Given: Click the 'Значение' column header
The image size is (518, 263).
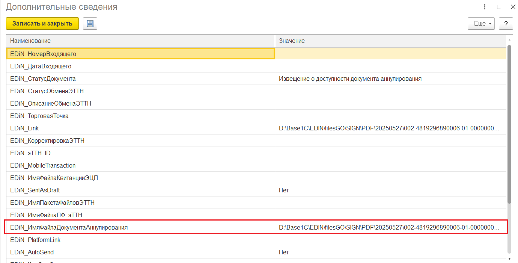Looking at the screenshot, I should point(390,41).
